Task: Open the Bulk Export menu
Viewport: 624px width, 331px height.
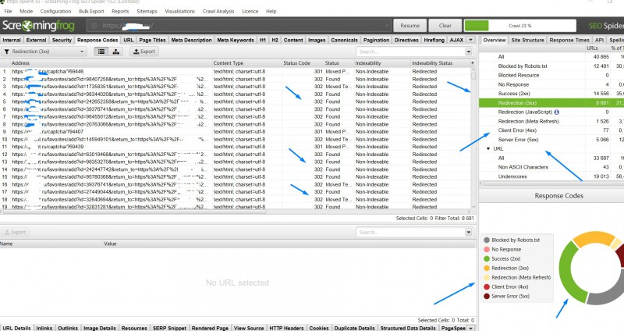Action: 91,11
